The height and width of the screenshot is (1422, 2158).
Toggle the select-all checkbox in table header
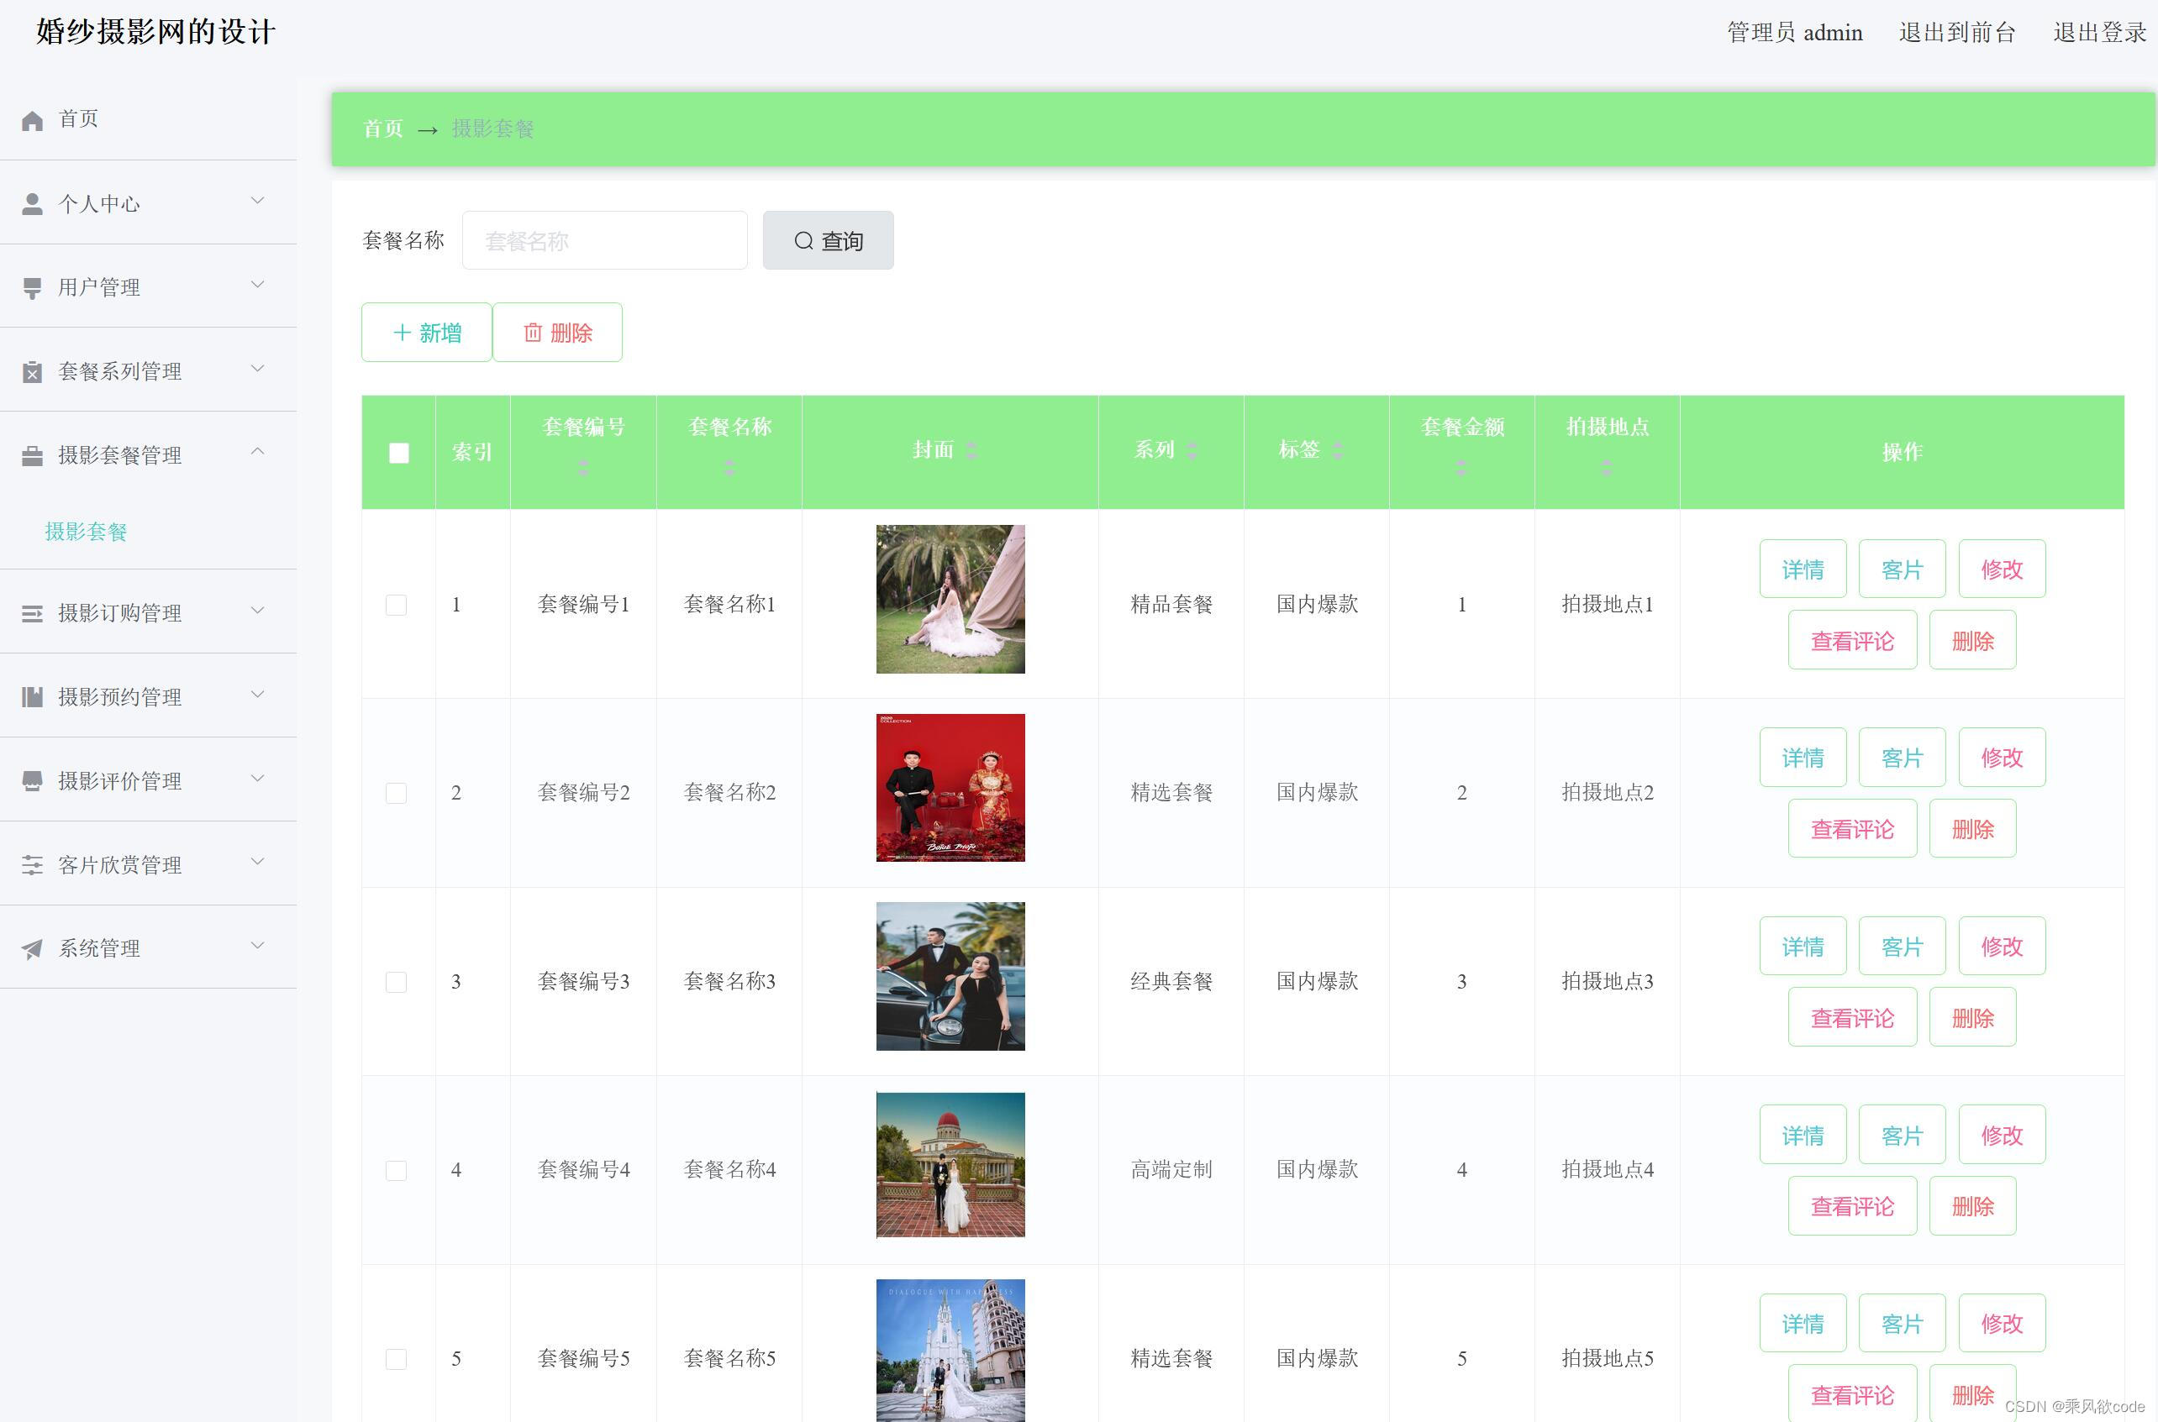pos(398,453)
